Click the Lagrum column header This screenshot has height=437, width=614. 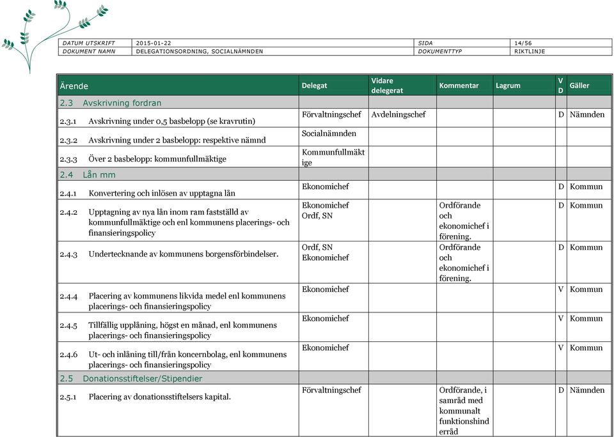click(x=508, y=85)
